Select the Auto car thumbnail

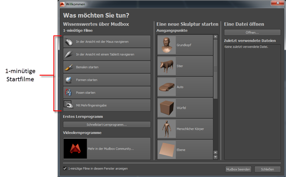coord(167,87)
